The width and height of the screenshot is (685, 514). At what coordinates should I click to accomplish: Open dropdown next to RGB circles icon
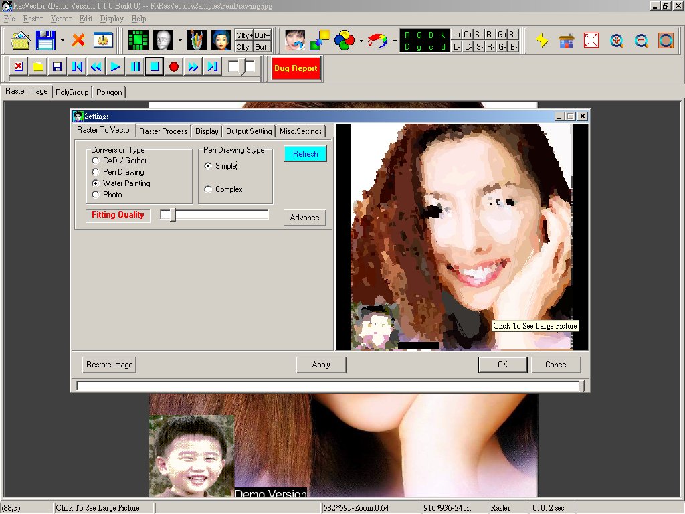tap(361, 41)
